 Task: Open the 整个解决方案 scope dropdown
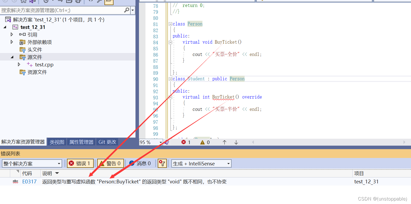[x=32, y=164]
